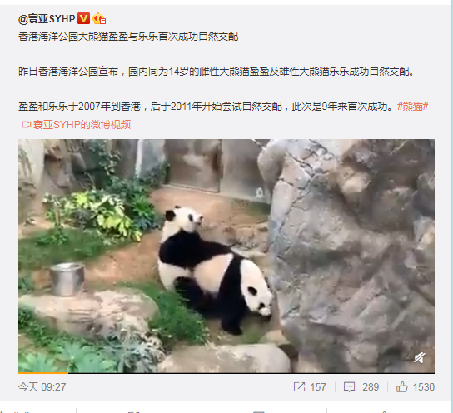The image size is (453, 413).
Task: Click the paragraph starting with 昨日香港海洋公园宣布
Action: coord(217,72)
